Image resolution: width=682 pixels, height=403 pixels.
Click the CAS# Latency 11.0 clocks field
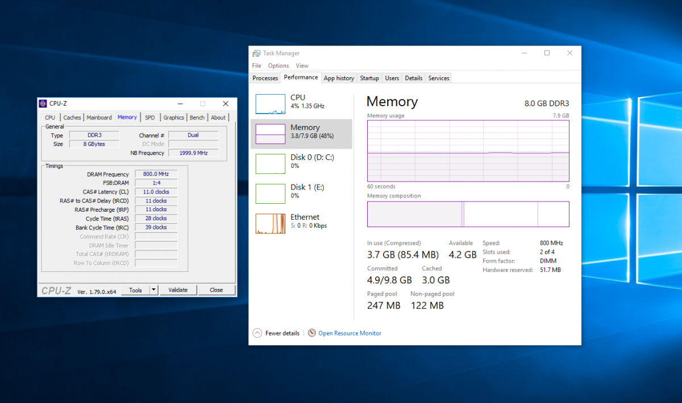click(x=156, y=192)
